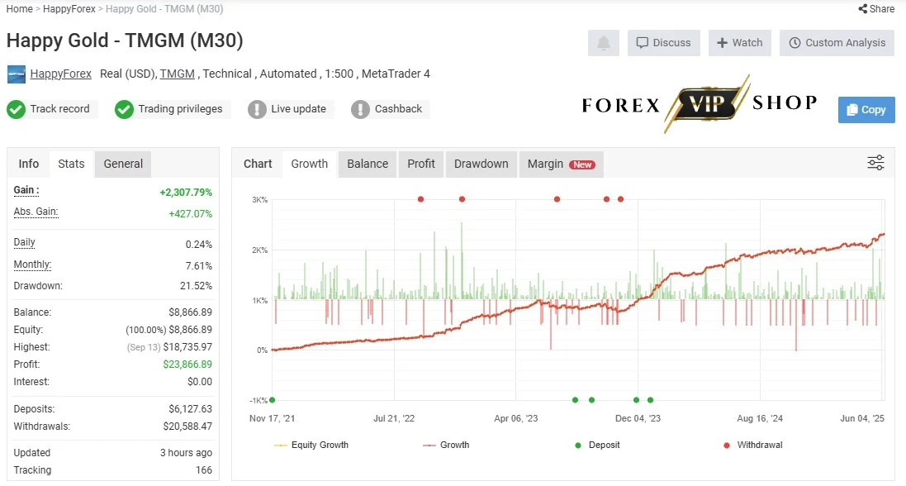This screenshot has width=906, height=486.
Task: Click the profit value $23,866.89
Action: click(x=187, y=364)
